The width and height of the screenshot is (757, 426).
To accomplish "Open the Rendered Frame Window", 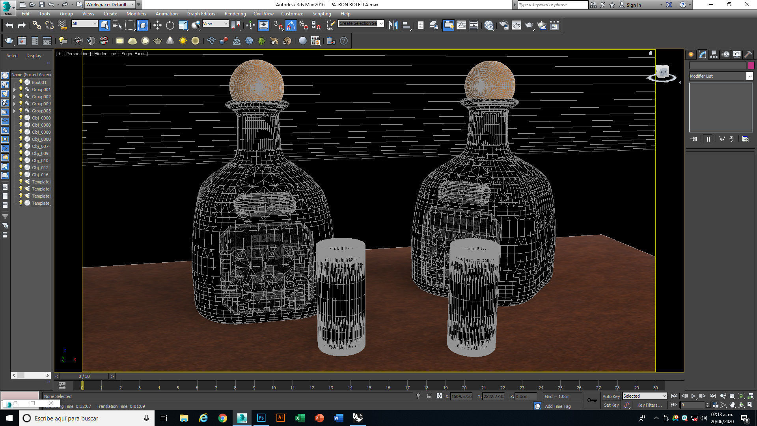I will pyautogui.click(x=516, y=26).
